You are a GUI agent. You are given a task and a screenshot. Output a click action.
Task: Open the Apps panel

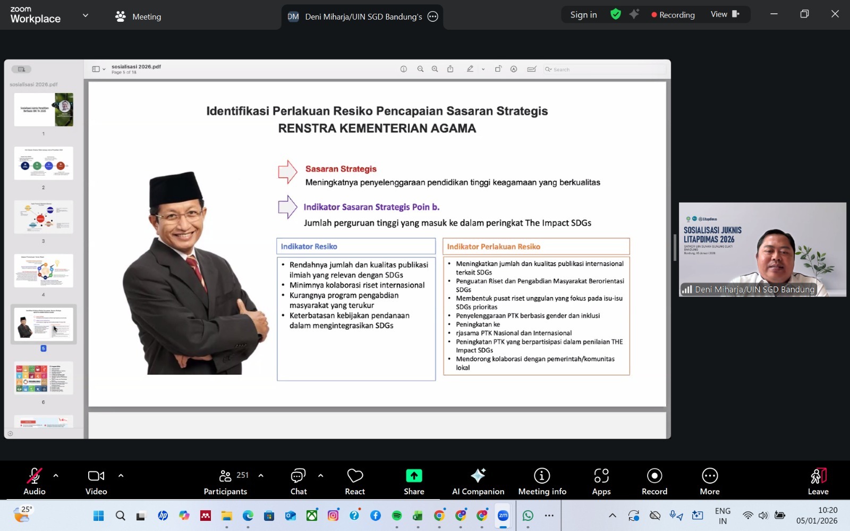coord(601,481)
